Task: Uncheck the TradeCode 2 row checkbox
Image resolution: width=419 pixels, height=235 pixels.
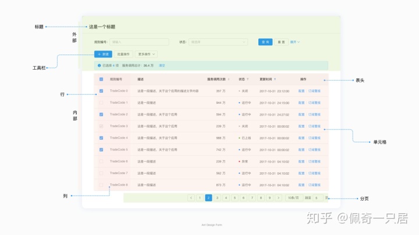Action: (x=101, y=114)
